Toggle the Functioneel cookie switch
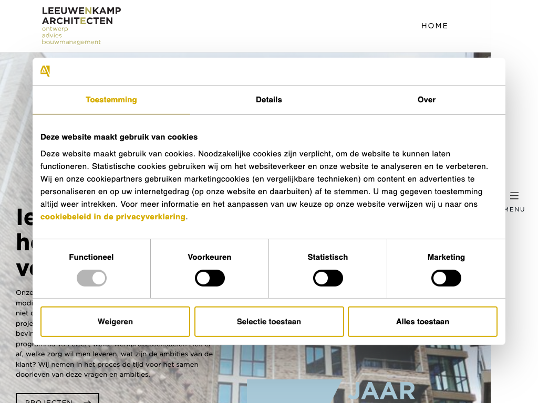538x403 pixels. (x=91, y=278)
